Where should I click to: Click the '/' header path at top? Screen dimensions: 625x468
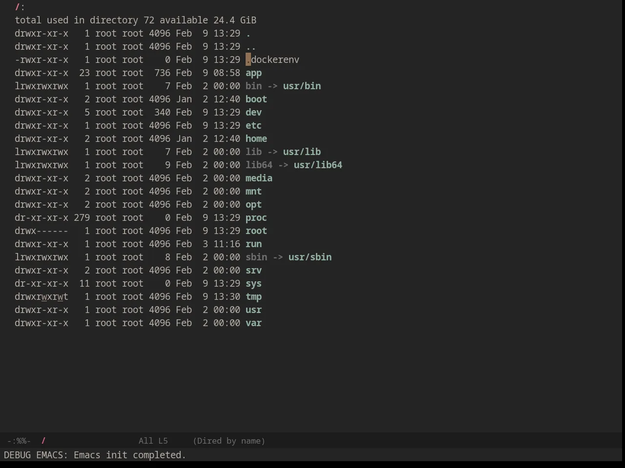point(18,7)
